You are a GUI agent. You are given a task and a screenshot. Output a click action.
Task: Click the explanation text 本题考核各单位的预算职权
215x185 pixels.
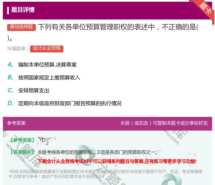pyautogui.click(x=98, y=152)
